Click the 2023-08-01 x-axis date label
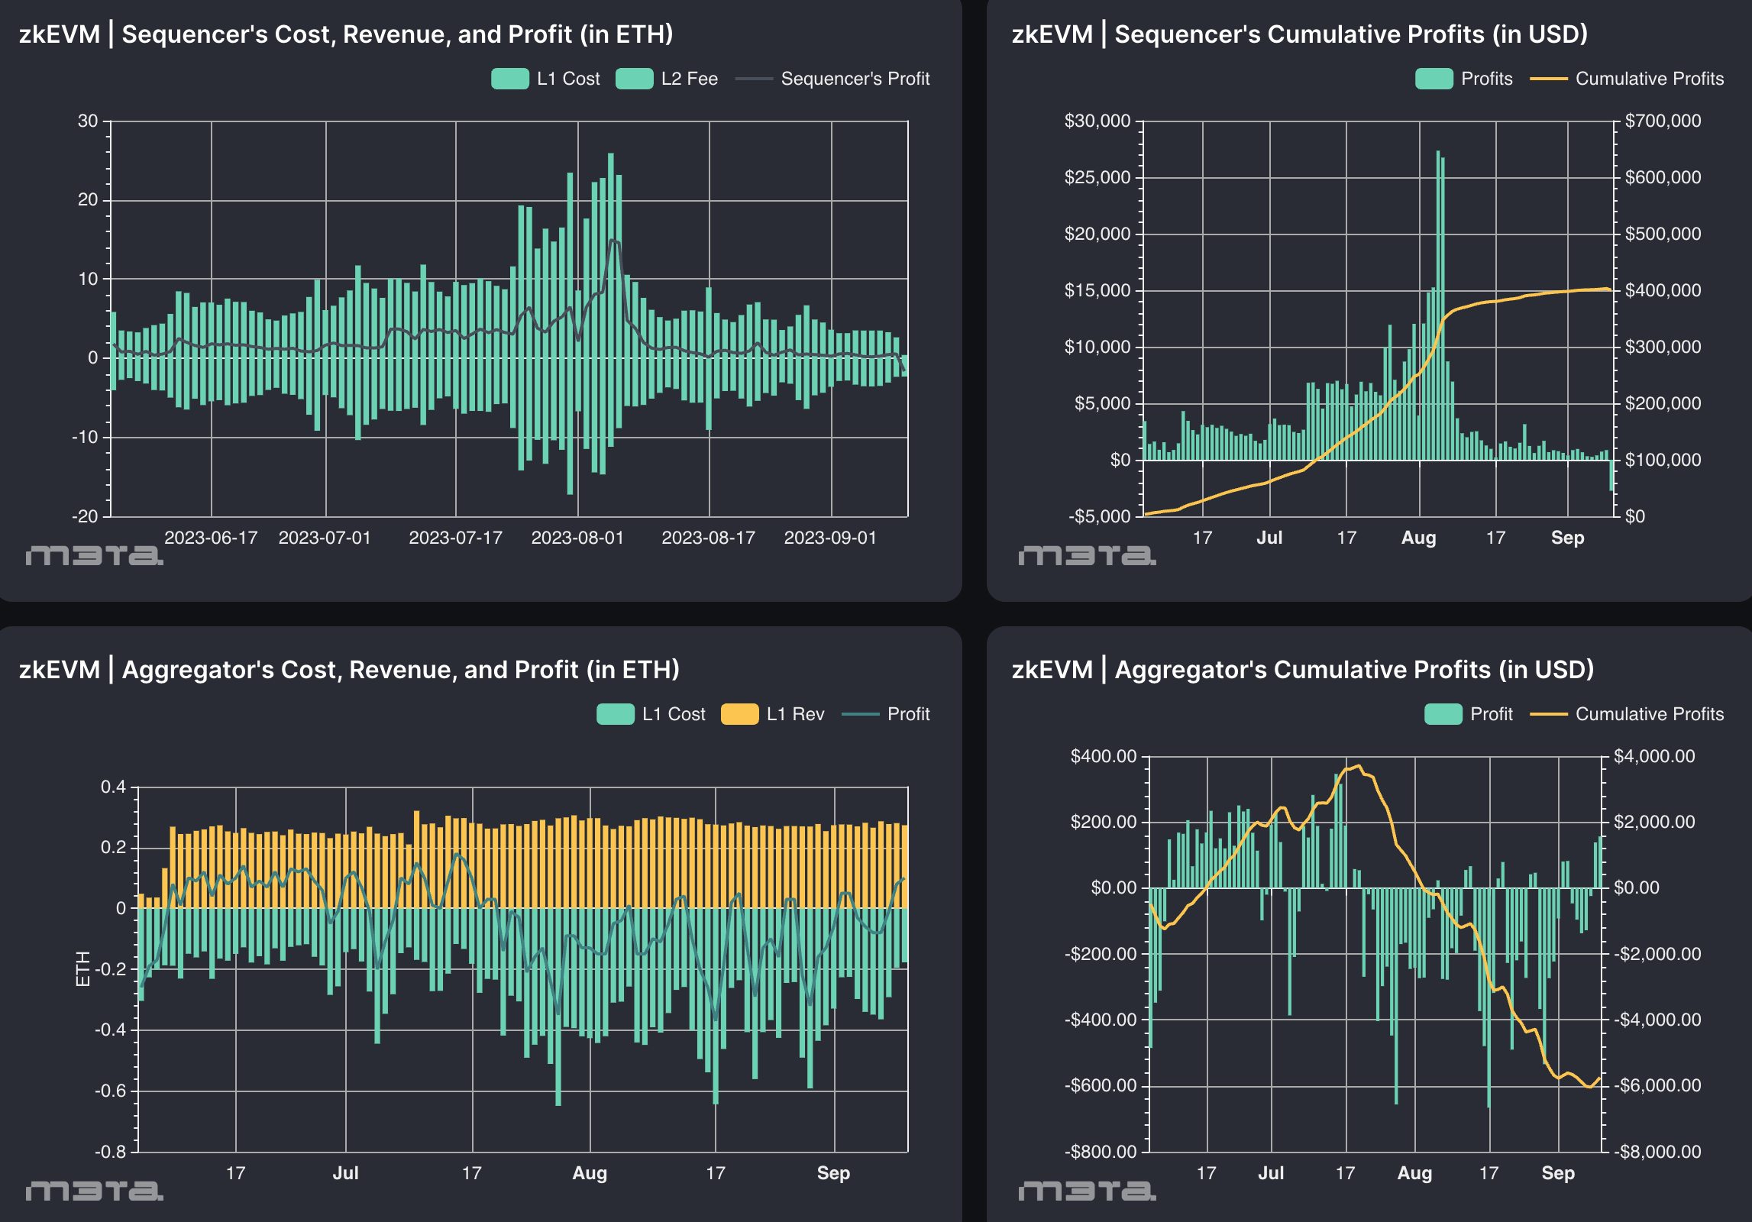 (x=577, y=538)
